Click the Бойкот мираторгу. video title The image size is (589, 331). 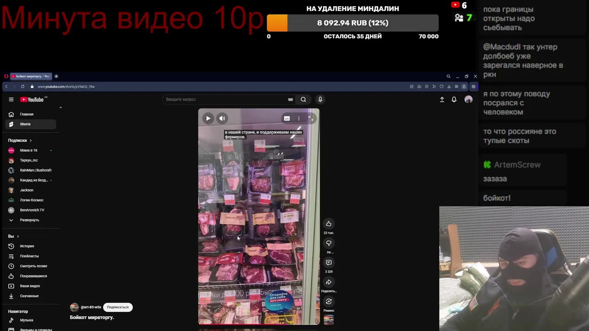tap(92, 317)
